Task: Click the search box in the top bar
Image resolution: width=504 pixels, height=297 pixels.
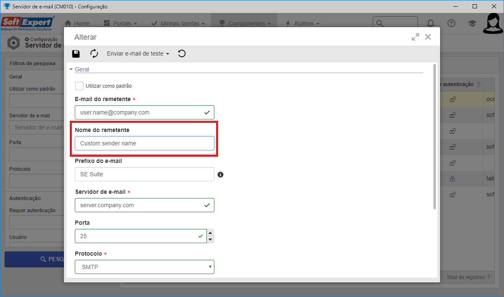Action: click(x=395, y=23)
